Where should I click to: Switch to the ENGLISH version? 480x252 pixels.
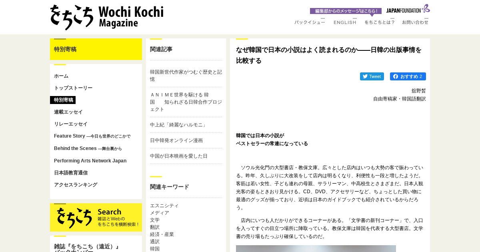(345, 22)
